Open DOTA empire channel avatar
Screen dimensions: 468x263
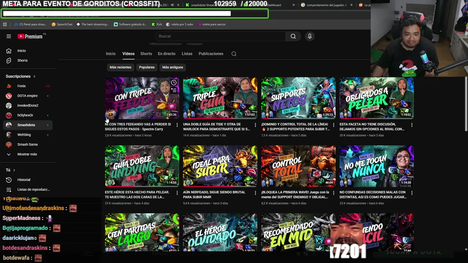9,96
